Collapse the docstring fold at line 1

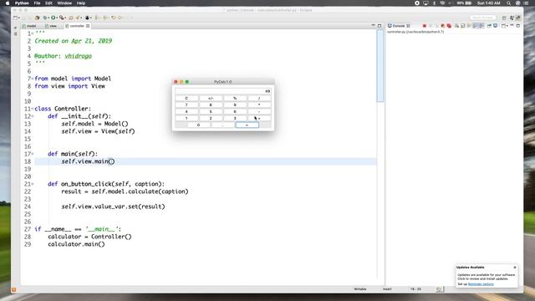click(x=33, y=33)
